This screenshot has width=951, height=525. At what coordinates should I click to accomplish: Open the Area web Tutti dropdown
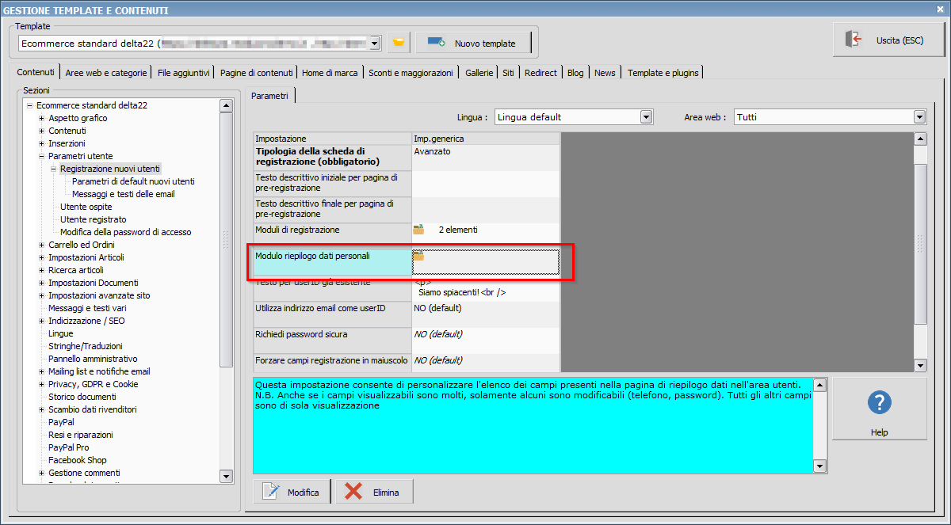point(919,117)
